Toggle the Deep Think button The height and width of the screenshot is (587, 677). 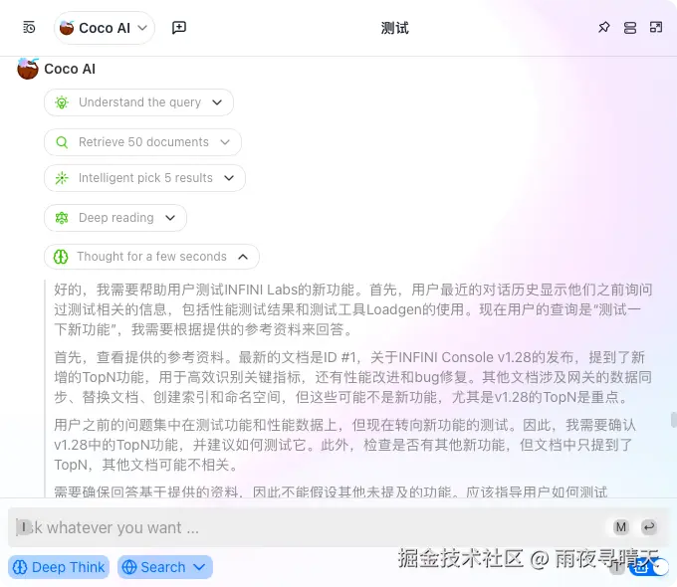[59, 567]
